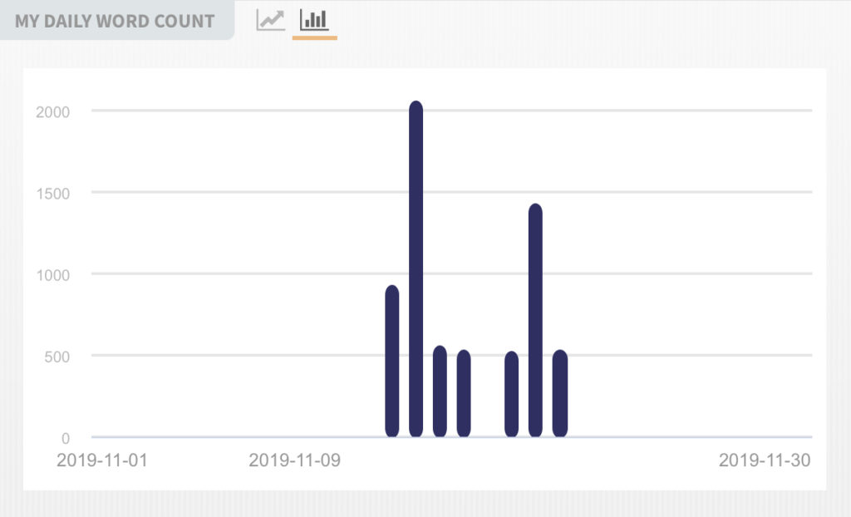Click the first bar near 900 words

[392, 361]
